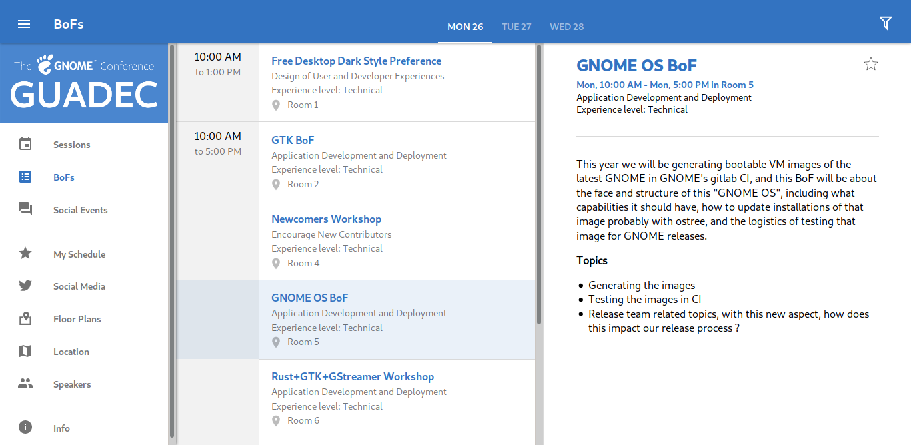
Task: Click the Room 6 location pin icon
Action: tap(276, 420)
